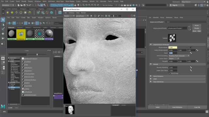Click New Scene icon in status line
209x117 pixels.
point(18,5)
